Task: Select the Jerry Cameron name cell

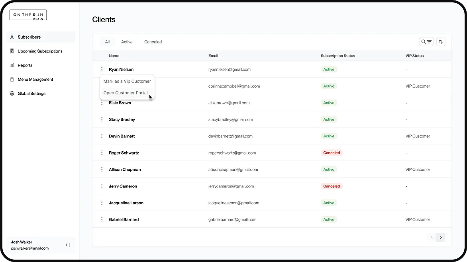Action: [123, 186]
